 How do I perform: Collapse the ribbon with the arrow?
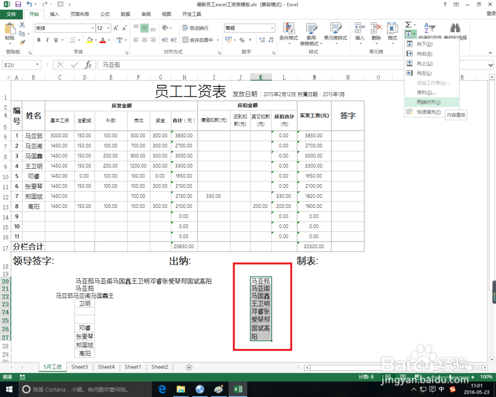pyautogui.click(x=490, y=53)
